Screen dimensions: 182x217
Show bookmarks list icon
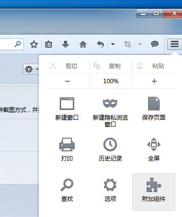(49, 44)
